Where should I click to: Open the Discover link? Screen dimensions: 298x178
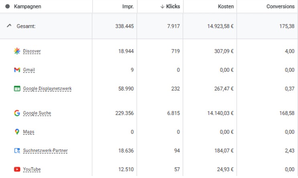(x=32, y=51)
